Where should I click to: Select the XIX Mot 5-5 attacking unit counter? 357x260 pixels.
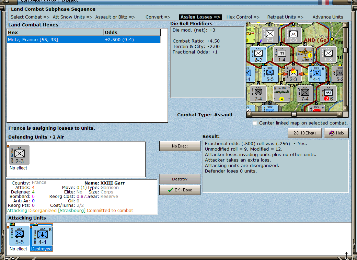point(19,236)
